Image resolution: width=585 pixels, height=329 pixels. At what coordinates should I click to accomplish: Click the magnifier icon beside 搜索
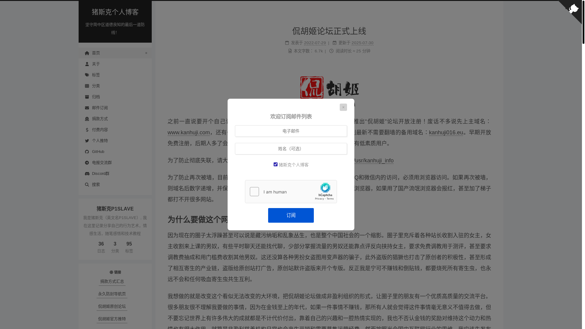click(x=87, y=185)
